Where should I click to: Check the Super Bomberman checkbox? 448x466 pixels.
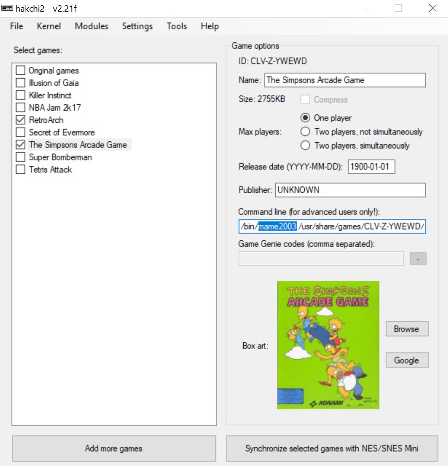[20, 157]
